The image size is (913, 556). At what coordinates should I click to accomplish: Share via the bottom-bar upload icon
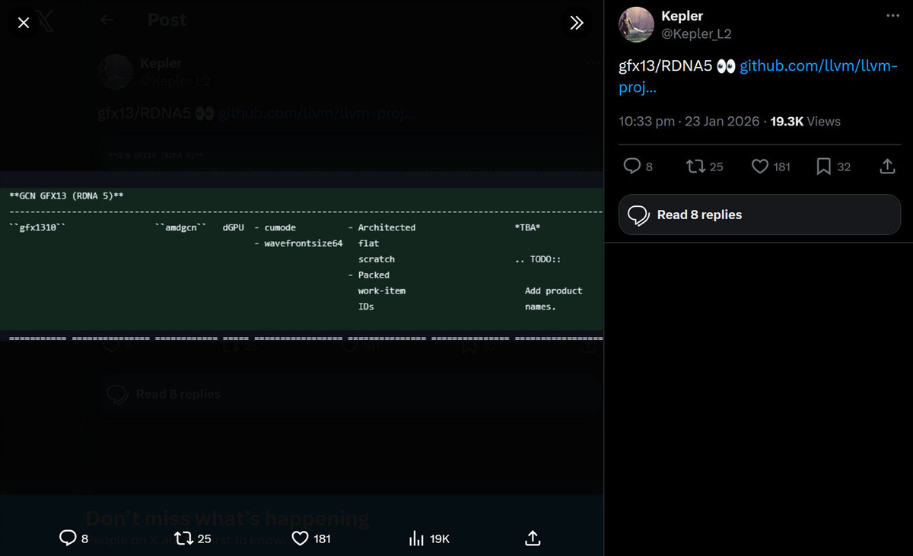(533, 539)
